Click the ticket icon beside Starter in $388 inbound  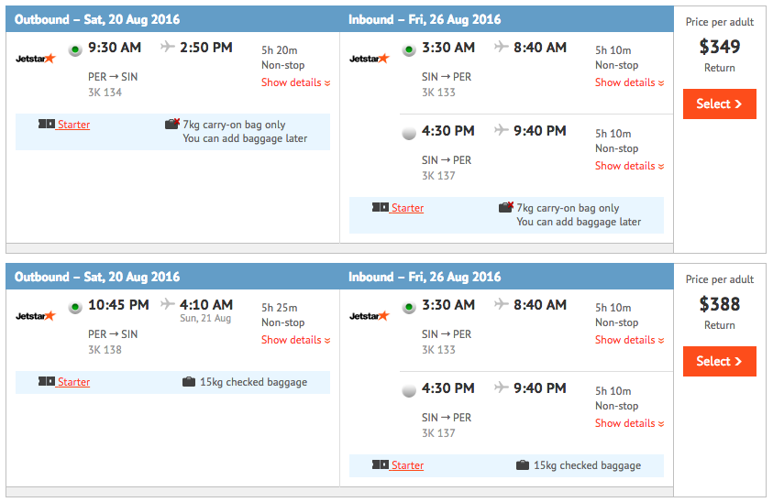pos(381,464)
